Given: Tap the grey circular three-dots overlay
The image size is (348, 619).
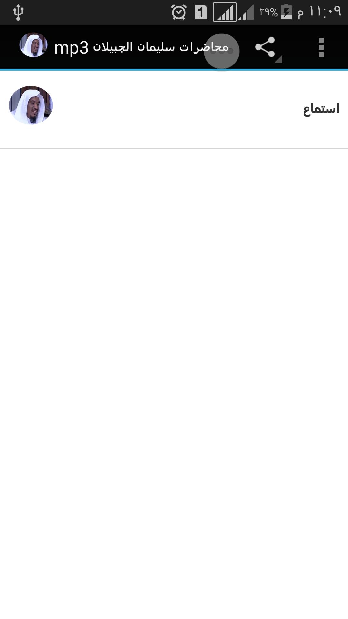Looking at the screenshot, I should [x=222, y=51].
